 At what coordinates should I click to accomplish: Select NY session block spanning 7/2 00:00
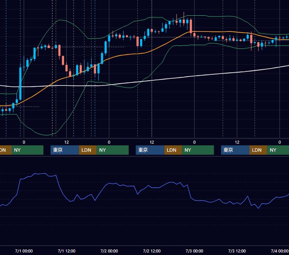[113, 150]
